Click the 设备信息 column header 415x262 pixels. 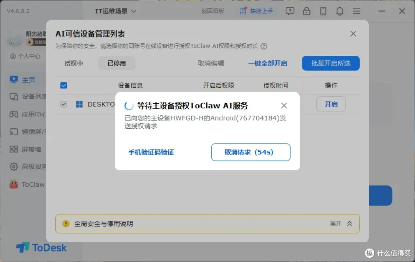[130, 85]
